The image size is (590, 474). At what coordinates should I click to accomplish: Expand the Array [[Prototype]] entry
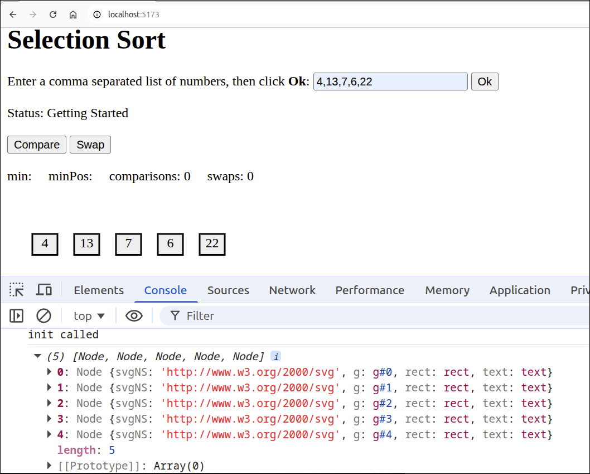tap(49, 465)
